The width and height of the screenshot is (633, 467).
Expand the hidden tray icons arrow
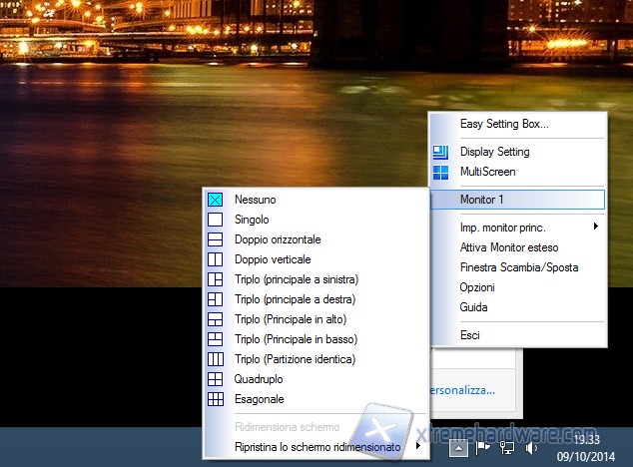coord(458,447)
